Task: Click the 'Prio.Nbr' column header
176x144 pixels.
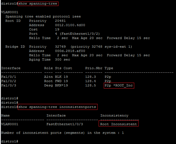Action: (x=94, y=68)
